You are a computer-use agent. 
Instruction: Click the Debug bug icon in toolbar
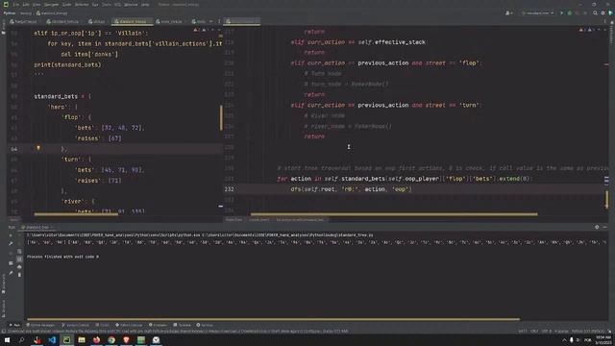[x=570, y=12]
